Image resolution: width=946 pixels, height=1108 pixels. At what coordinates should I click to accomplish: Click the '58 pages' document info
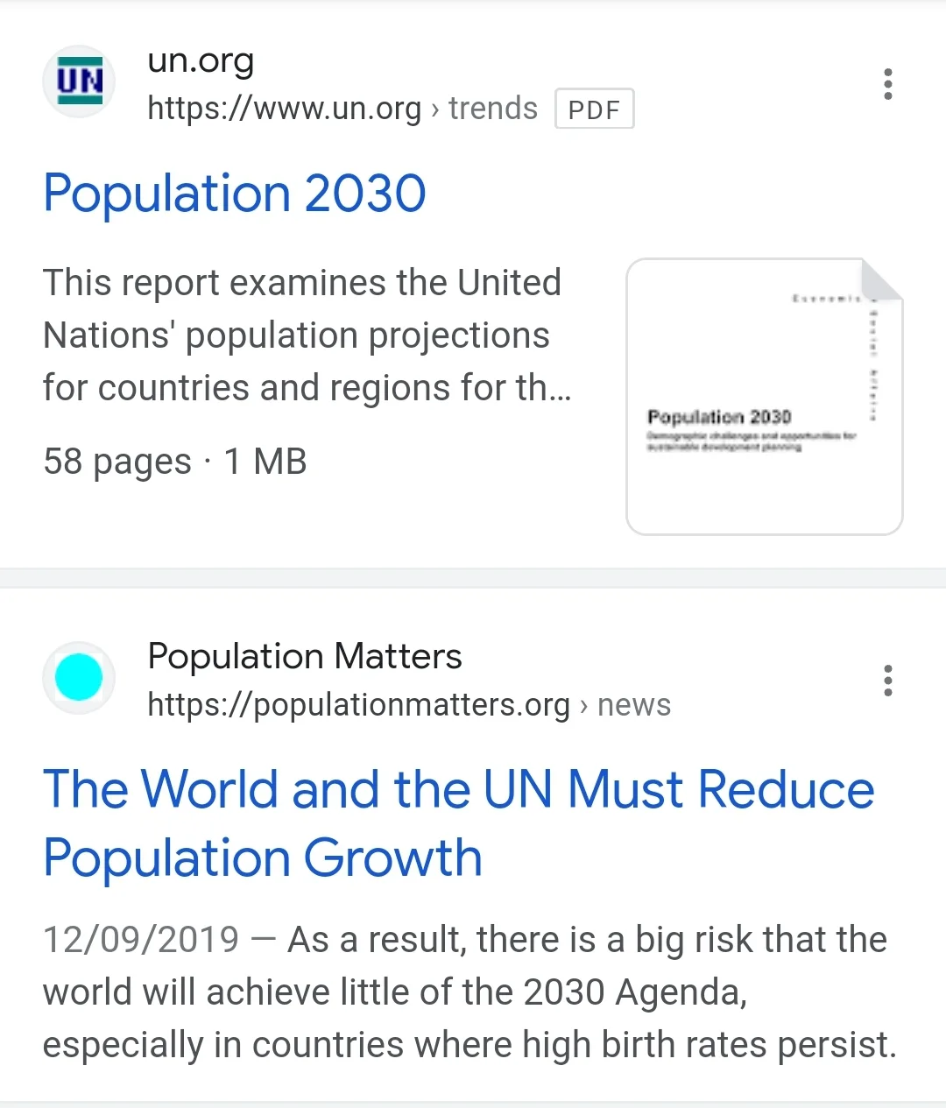coord(116,462)
